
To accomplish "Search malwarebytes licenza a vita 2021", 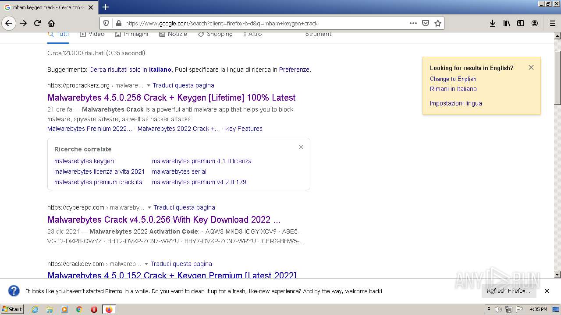I will click(99, 171).
